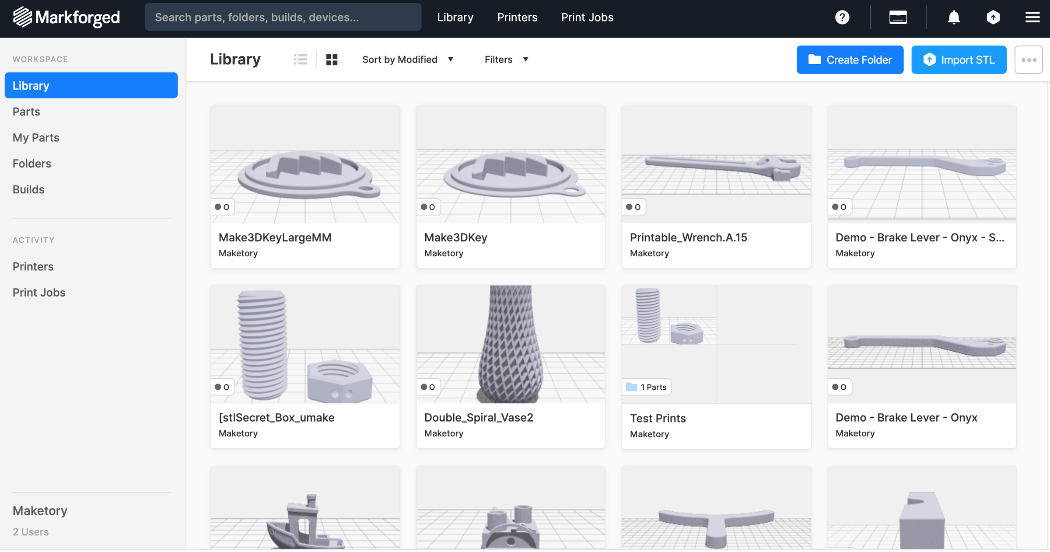Open the hamburger menu
This screenshot has height=552, width=1050.
click(x=1032, y=17)
